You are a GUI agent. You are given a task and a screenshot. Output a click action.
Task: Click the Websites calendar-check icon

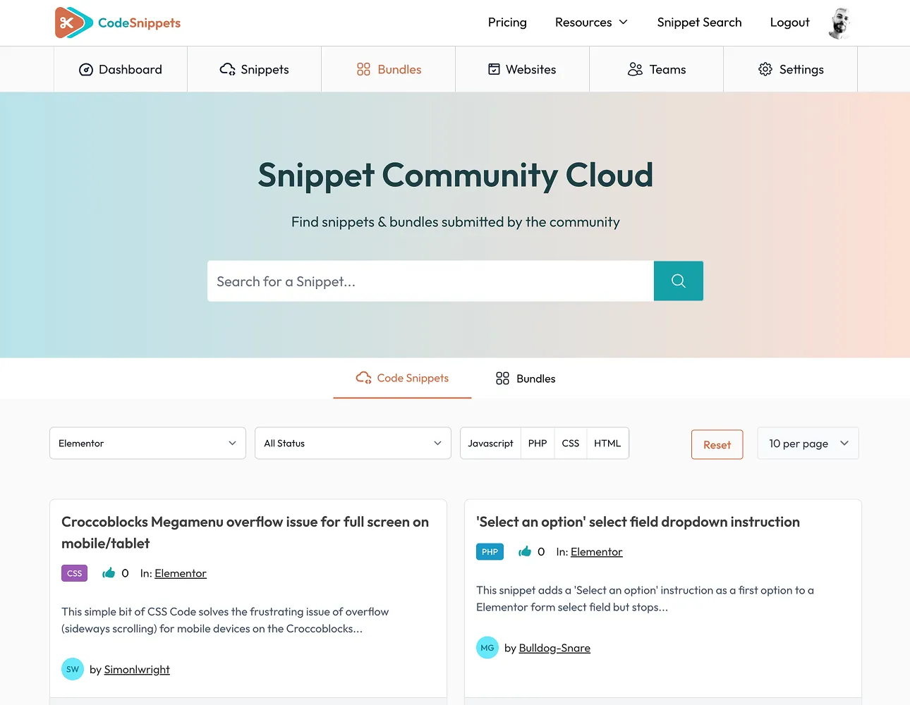pos(495,69)
